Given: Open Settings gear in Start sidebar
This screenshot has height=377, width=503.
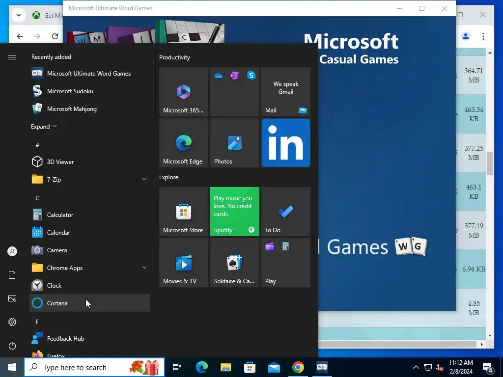Looking at the screenshot, I should pos(12,322).
